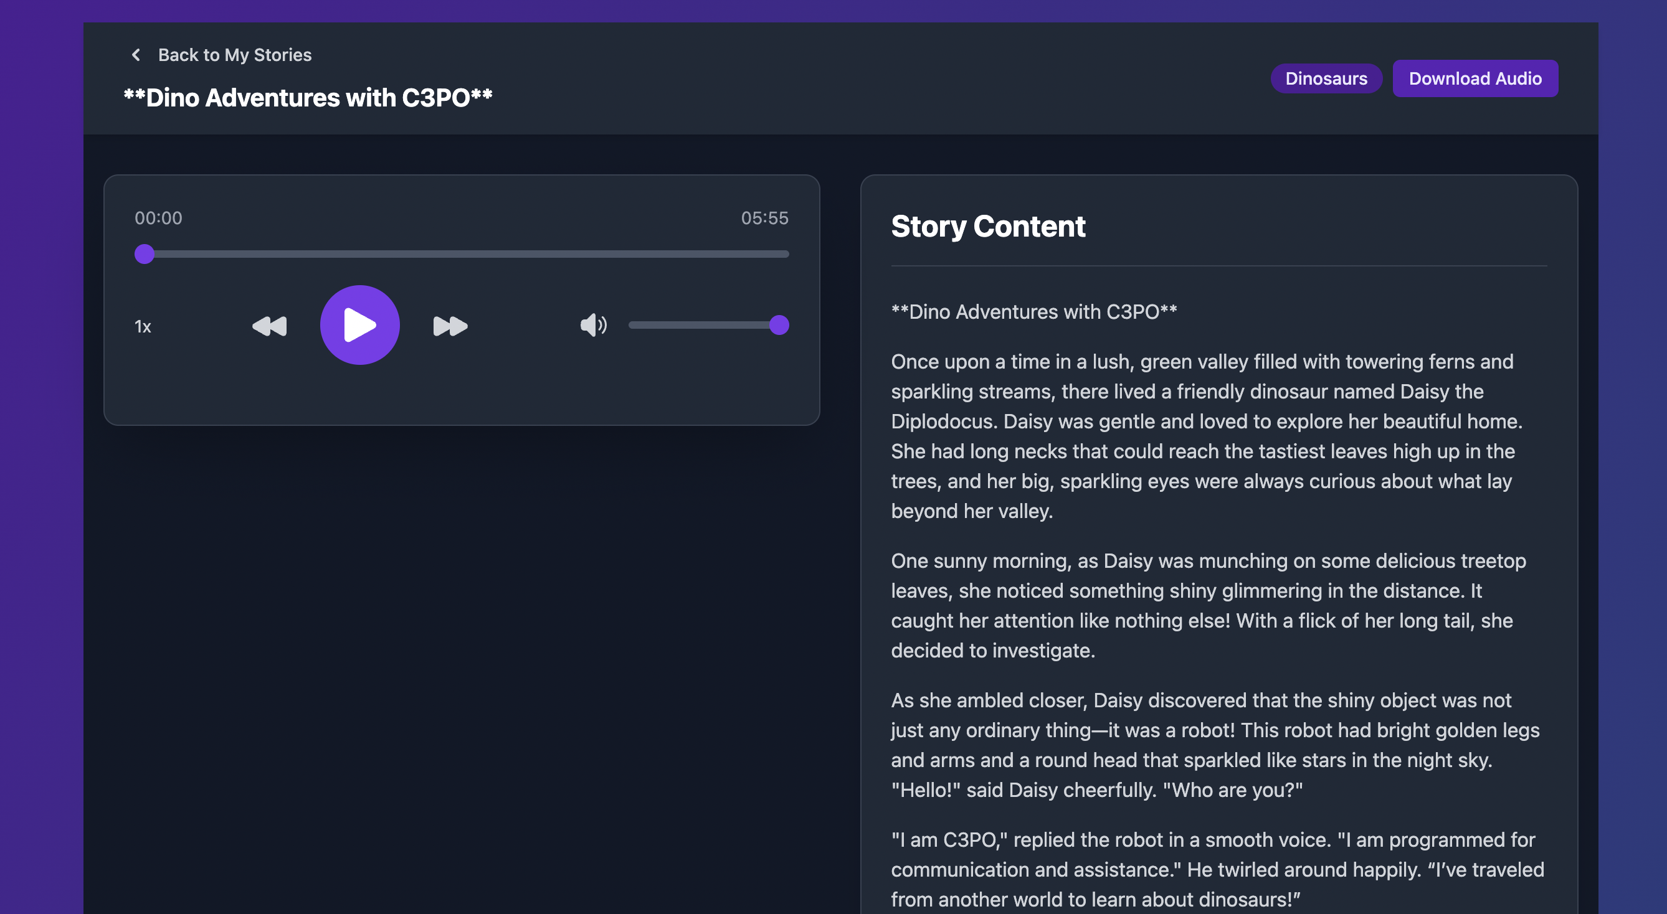This screenshot has width=1667, height=914.
Task: Click the 00:00 elapsed time label
Action: pos(159,218)
